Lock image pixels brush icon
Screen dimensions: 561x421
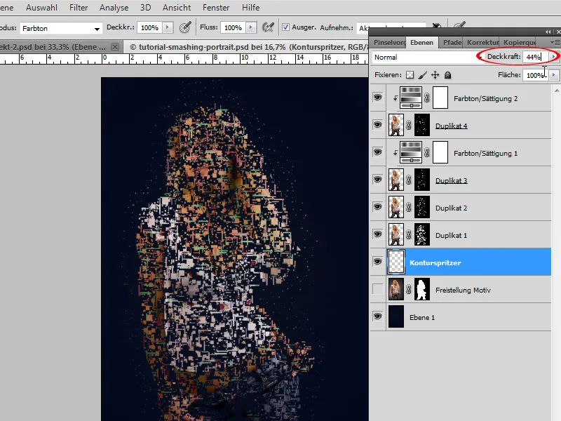pyautogui.click(x=423, y=75)
